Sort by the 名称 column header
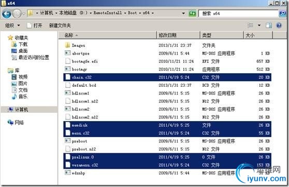289x187 pixels. 107,35
